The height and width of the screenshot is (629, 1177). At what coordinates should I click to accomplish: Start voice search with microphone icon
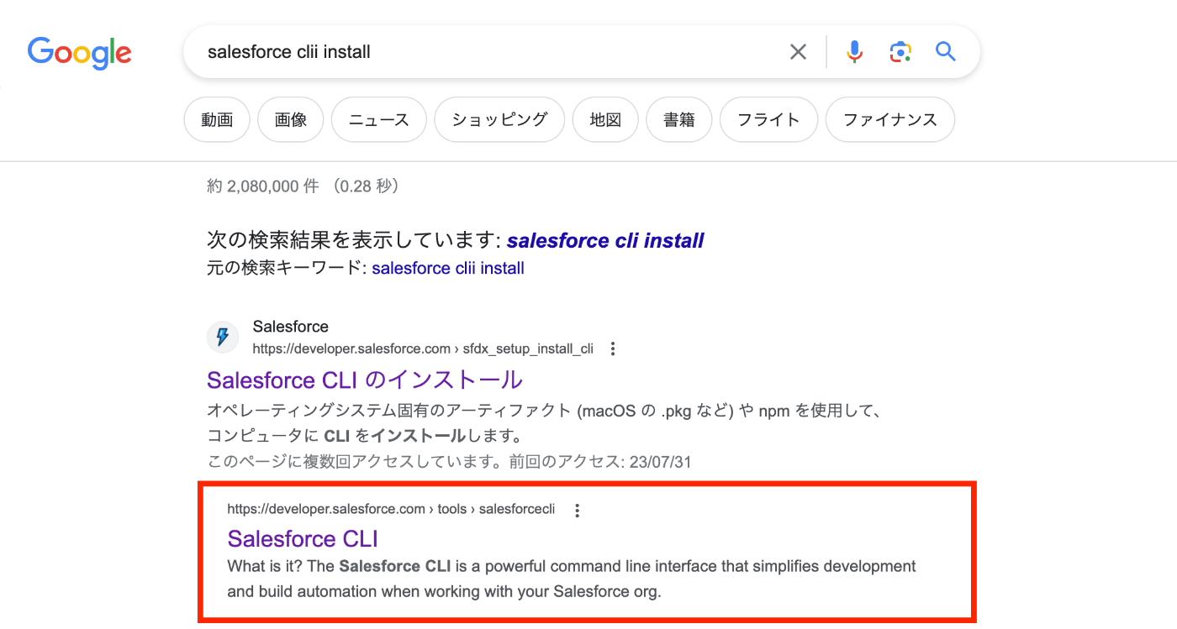pyautogui.click(x=854, y=52)
